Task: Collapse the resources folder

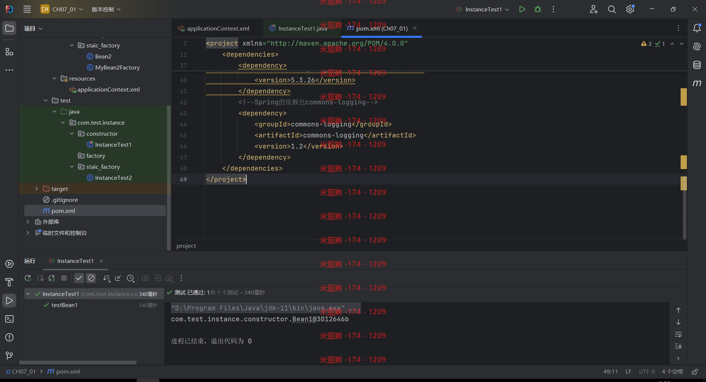Action: (x=54, y=78)
